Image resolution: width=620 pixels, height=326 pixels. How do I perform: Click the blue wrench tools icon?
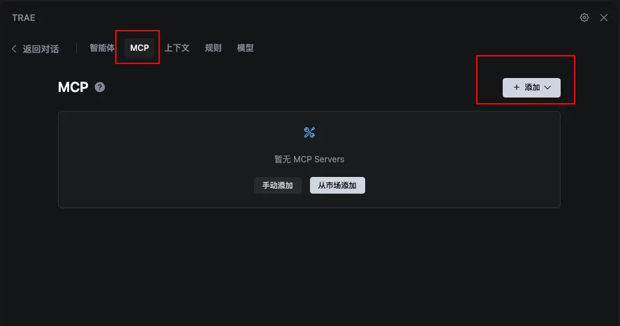[309, 132]
